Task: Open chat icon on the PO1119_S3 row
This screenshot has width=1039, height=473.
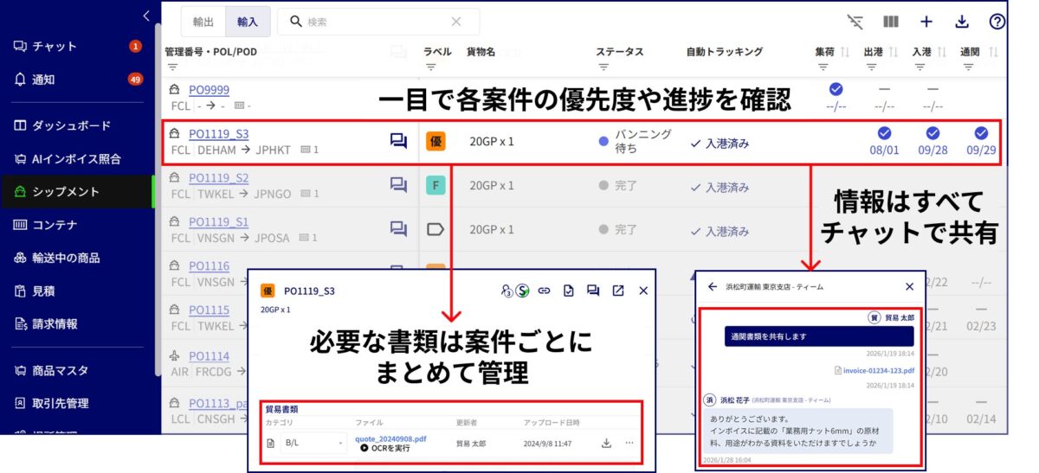Action: (x=398, y=141)
